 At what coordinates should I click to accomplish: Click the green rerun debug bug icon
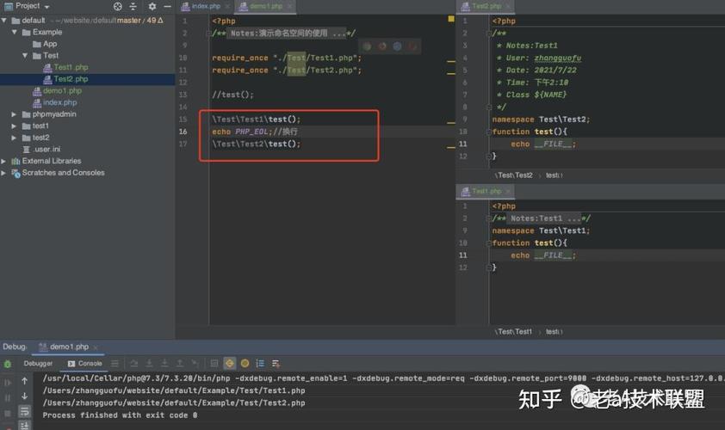[x=8, y=364]
